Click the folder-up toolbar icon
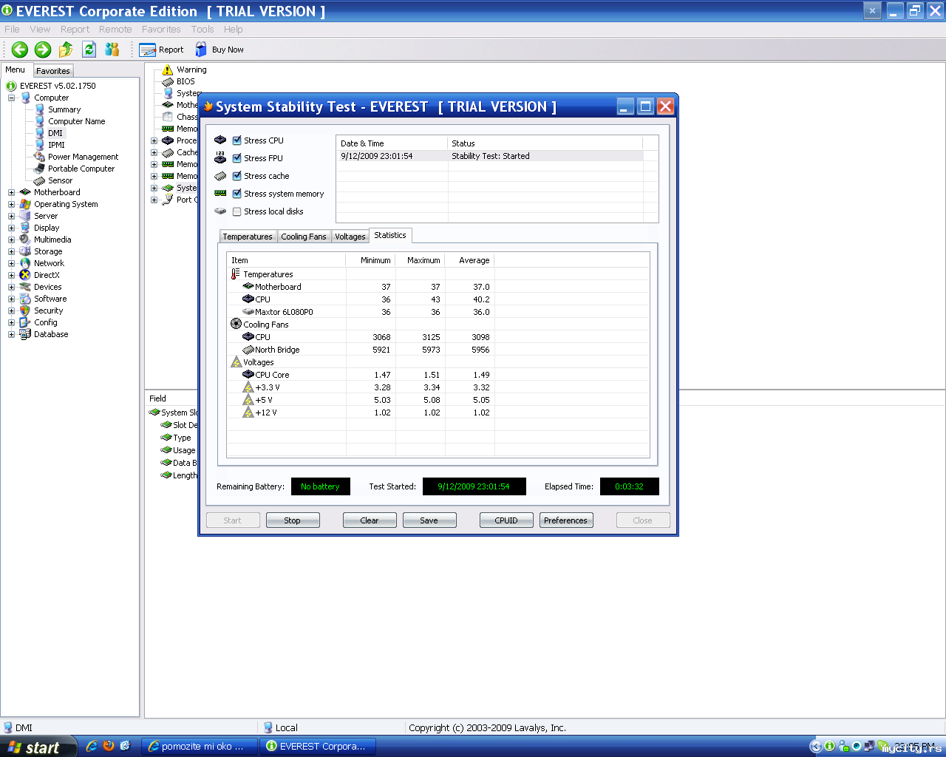The width and height of the screenshot is (946, 757). [x=66, y=50]
